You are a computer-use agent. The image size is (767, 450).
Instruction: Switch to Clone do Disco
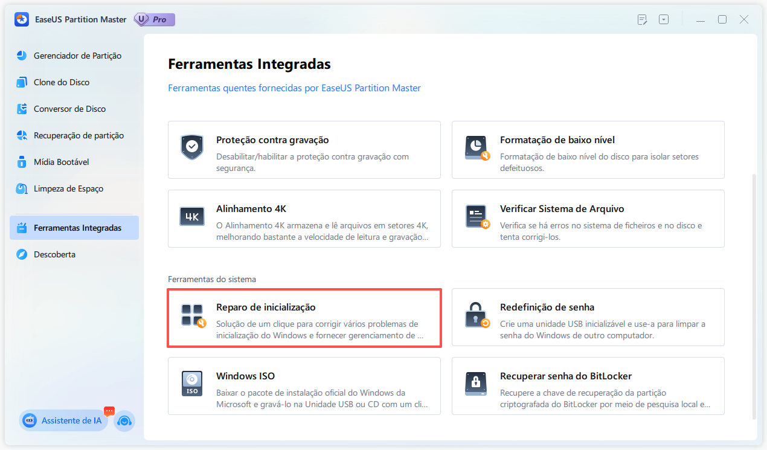click(x=74, y=82)
